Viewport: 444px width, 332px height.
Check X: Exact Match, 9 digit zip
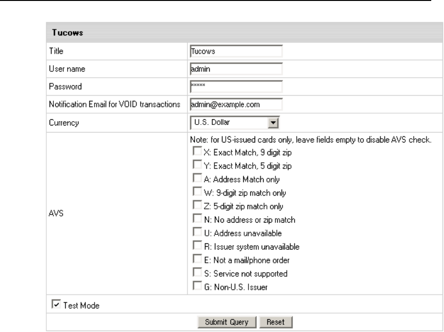197,152
